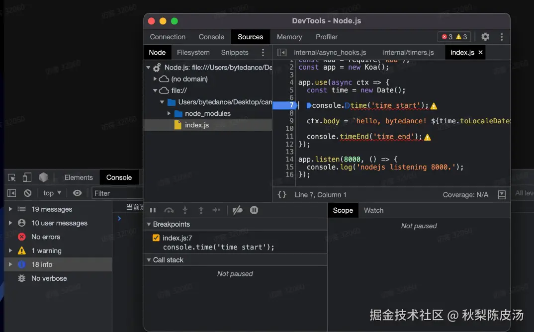Screen dimensions: 534x332
Task: Switch to the Watch pane tab
Action: [x=373, y=210]
